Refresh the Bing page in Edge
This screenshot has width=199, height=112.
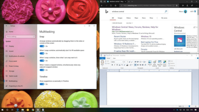(111, 6)
